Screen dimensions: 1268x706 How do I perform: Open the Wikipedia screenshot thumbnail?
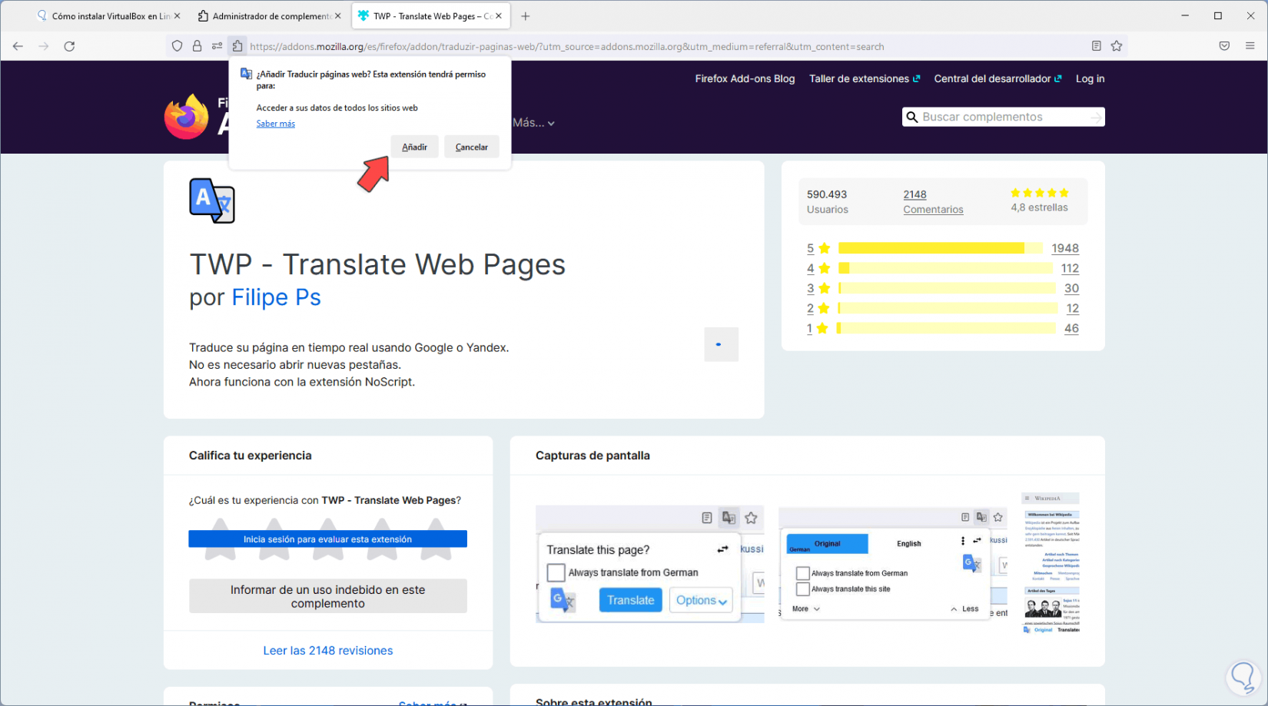pyautogui.click(x=1051, y=564)
